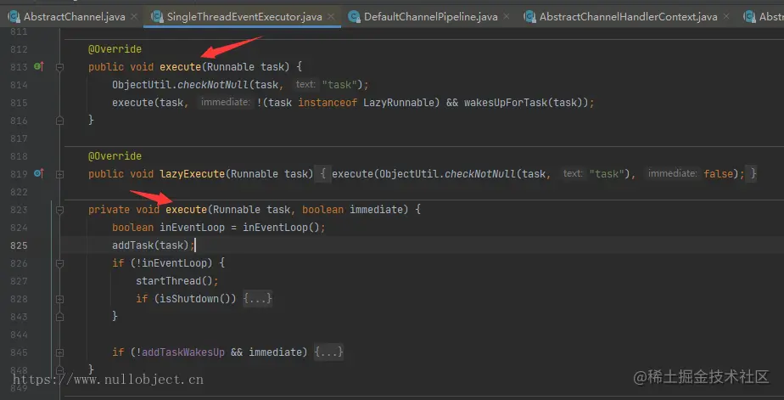This screenshot has height=400, width=784.
Task: Click the class icon on DefaultChannelPipeline.java tab
Action: coord(355,17)
